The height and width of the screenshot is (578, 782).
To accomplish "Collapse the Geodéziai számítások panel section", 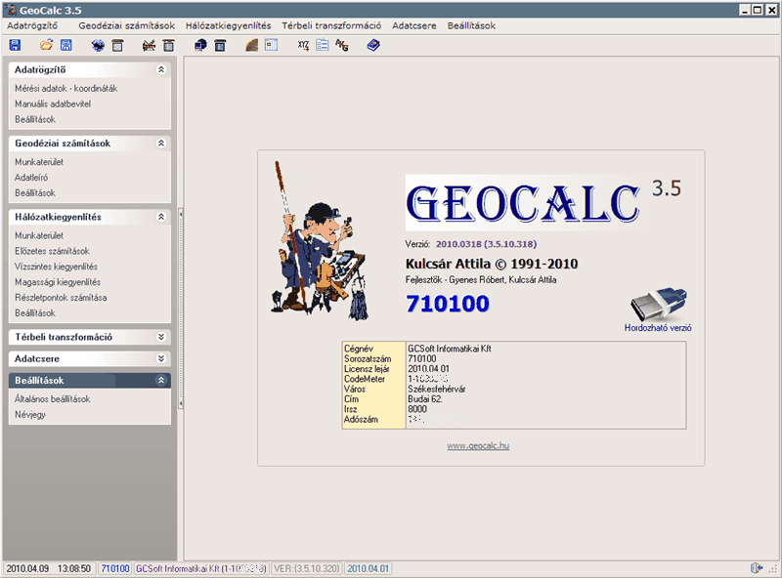I will [x=161, y=144].
